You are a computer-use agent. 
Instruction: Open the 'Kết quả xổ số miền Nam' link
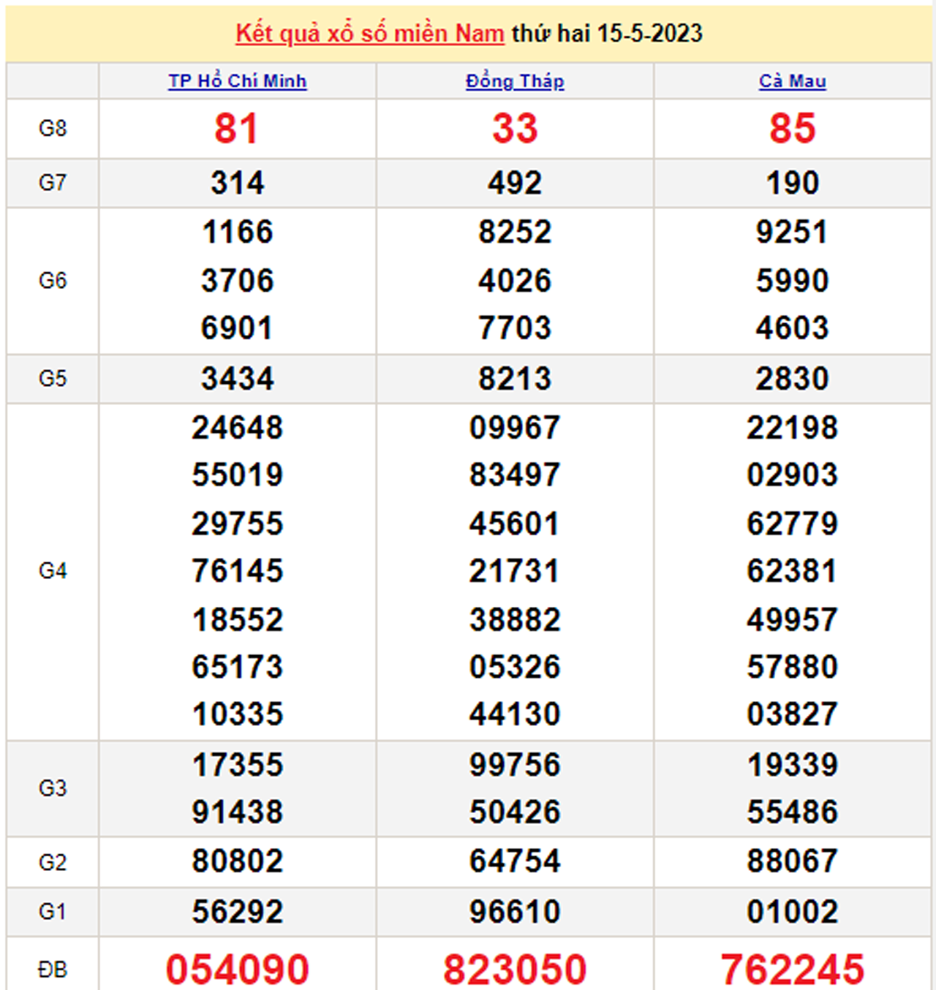point(369,34)
